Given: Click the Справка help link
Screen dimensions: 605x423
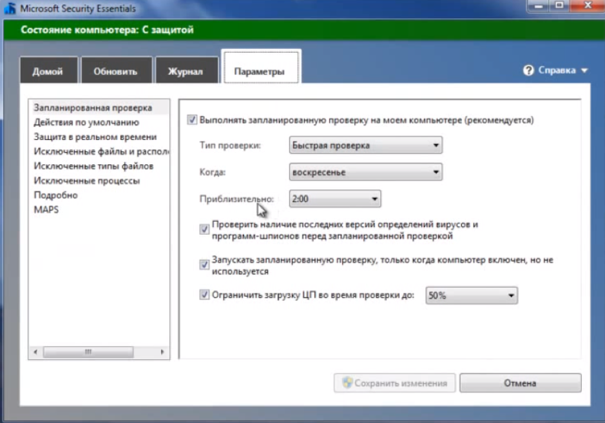Looking at the screenshot, I should point(557,70).
